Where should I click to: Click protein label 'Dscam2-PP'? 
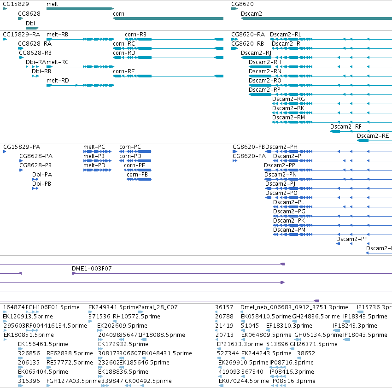coord(280,165)
